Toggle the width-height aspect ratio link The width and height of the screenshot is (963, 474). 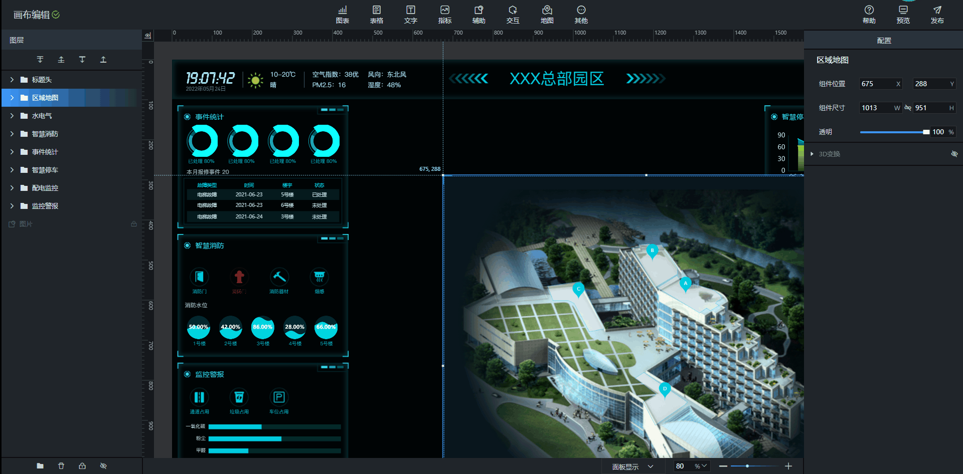[x=908, y=108]
